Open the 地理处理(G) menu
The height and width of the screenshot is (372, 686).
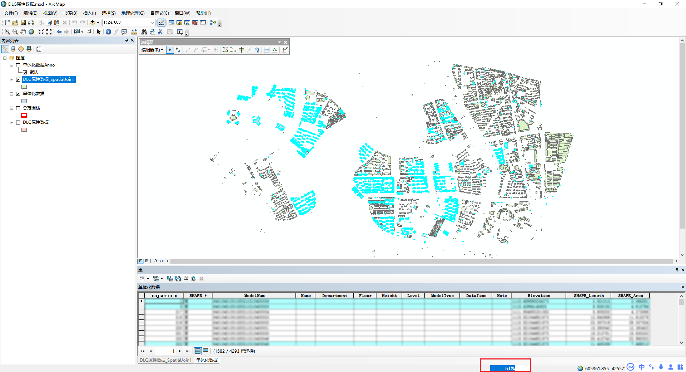click(x=133, y=13)
